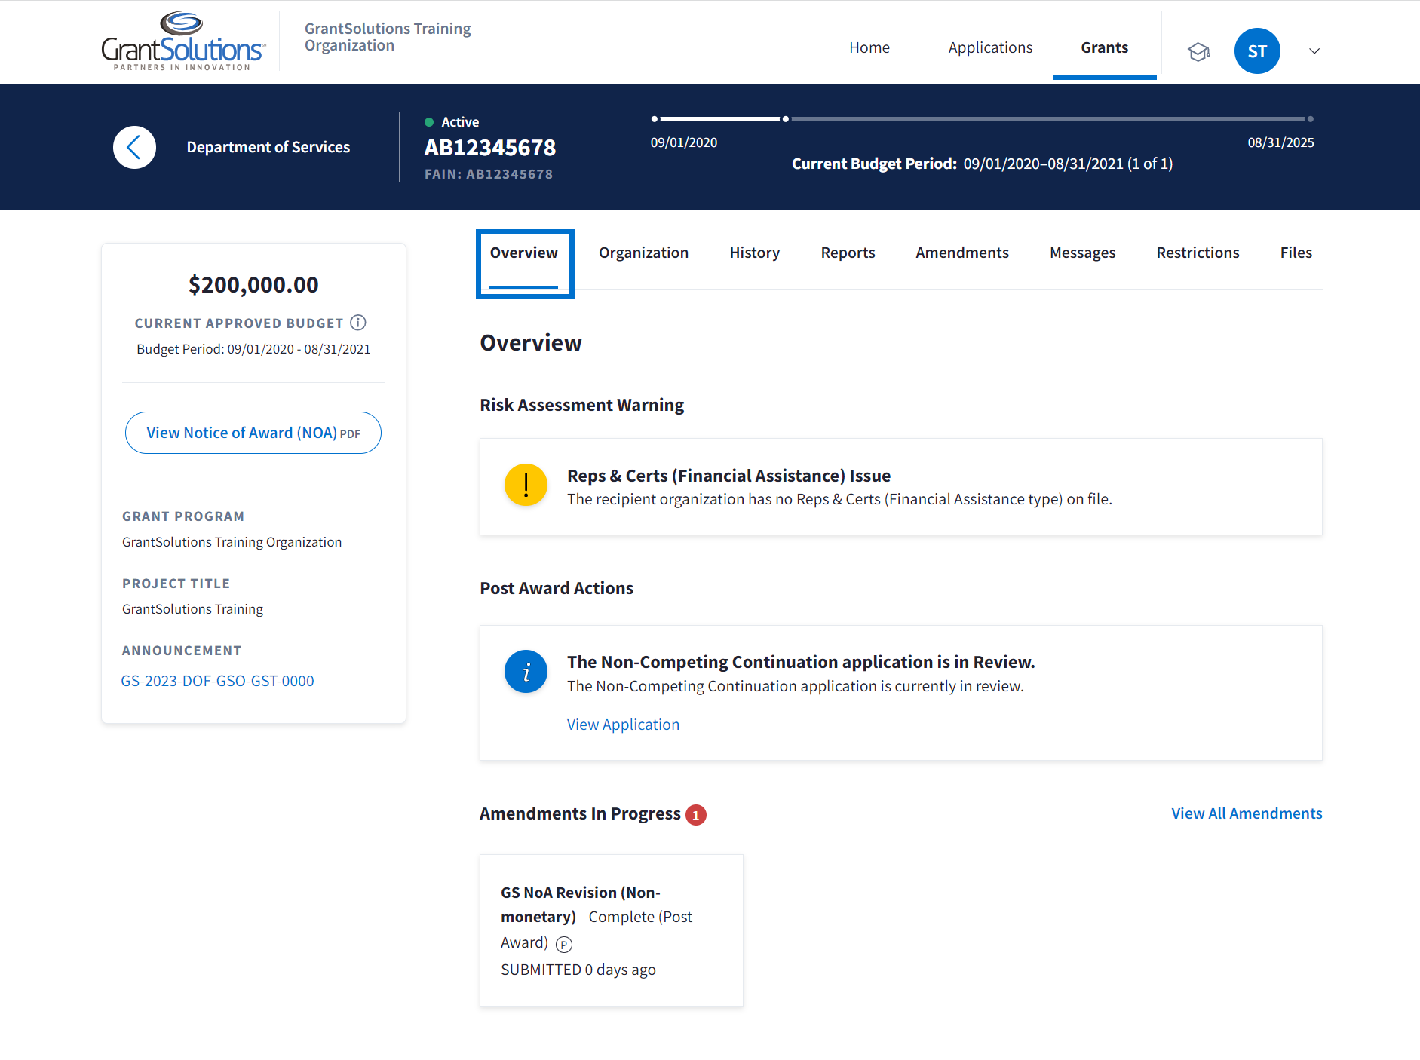
Task: Click the back arrow circle button
Action: coord(134,147)
